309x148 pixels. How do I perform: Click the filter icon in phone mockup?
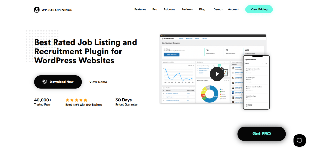click(266, 63)
